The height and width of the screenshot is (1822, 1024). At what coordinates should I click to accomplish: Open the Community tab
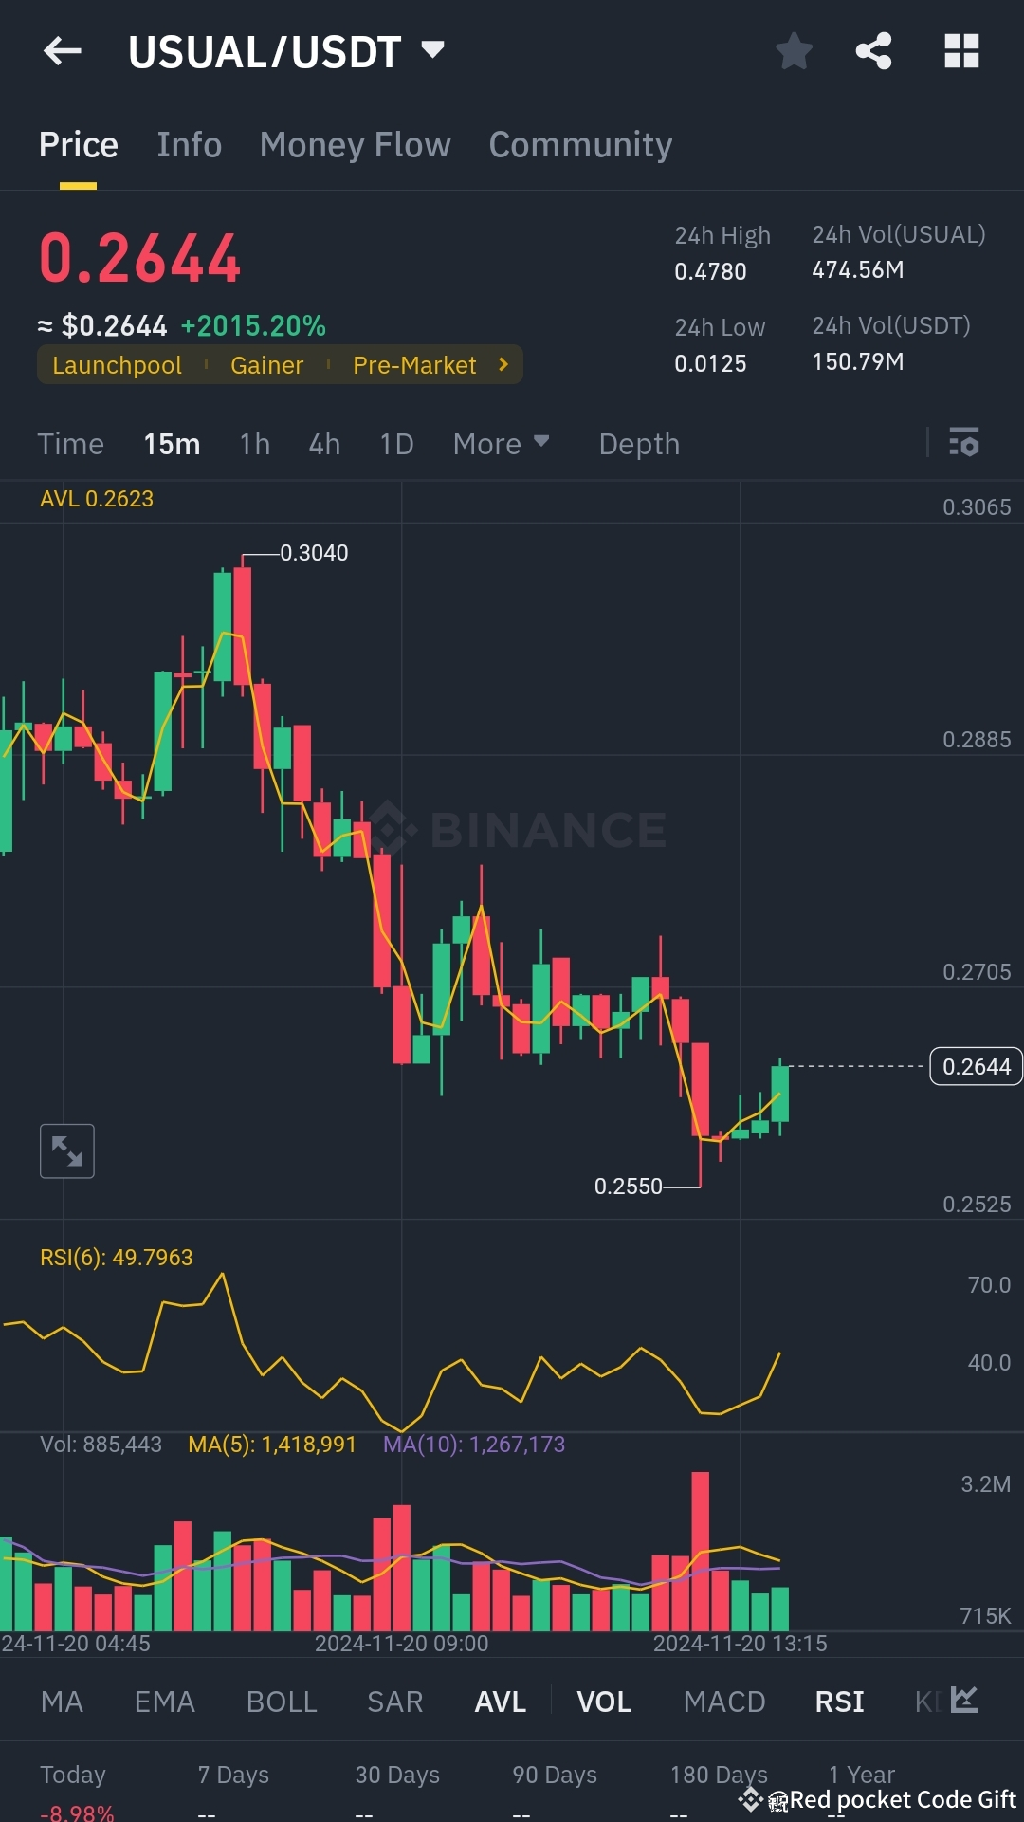tap(580, 145)
